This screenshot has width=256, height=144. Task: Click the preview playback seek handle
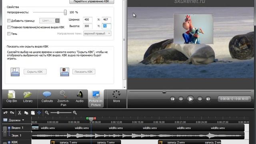click(164, 92)
